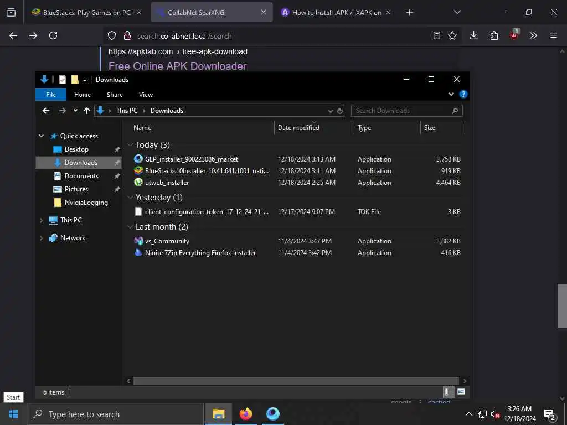The height and width of the screenshot is (425, 567).
Task: Click the Search Downloads field
Action: tap(406, 111)
